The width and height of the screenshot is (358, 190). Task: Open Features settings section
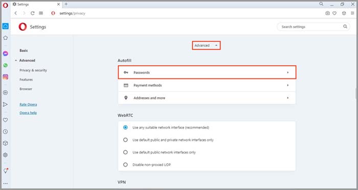point(26,79)
